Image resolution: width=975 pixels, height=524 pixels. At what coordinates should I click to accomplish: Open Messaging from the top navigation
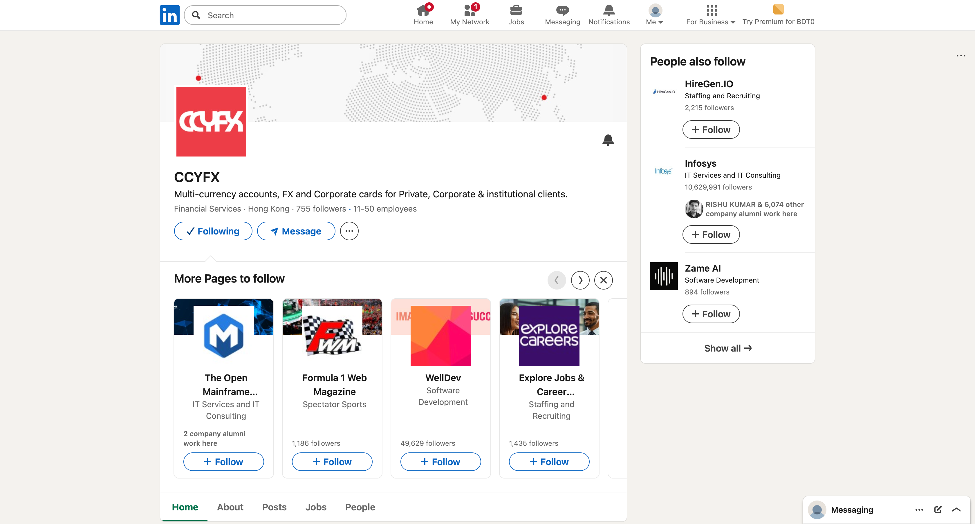[x=562, y=15]
